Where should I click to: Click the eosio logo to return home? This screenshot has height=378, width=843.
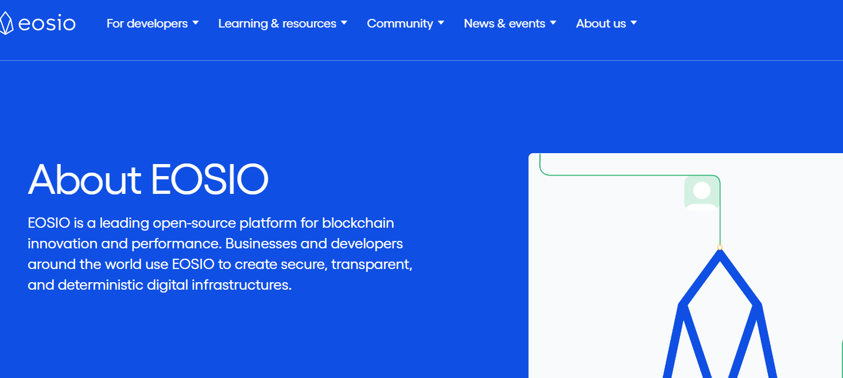pyautogui.click(x=38, y=23)
